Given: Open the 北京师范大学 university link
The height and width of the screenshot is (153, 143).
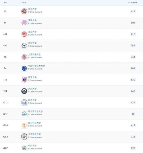Looking at the screenshot, I should pyautogui.click(x=34, y=134).
